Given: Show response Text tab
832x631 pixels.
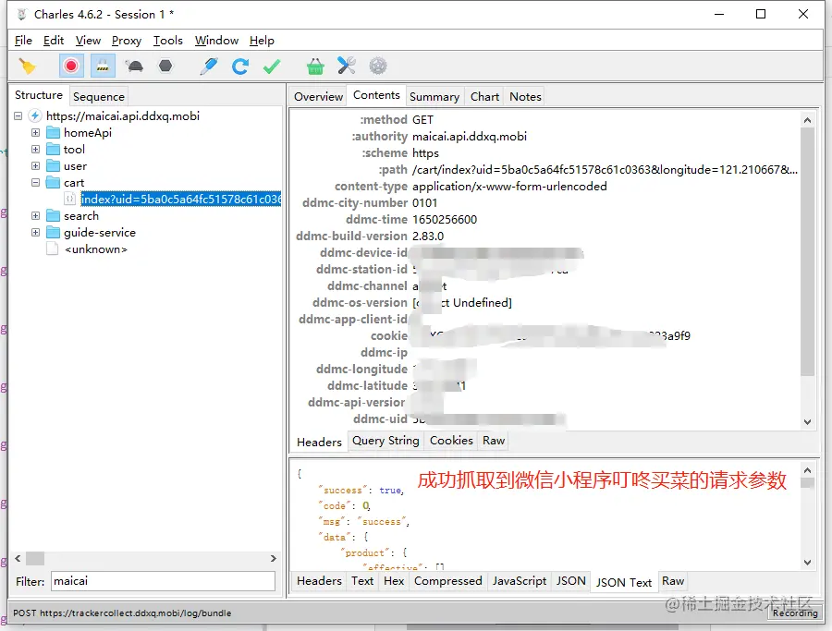Looking at the screenshot, I should pos(362,581).
